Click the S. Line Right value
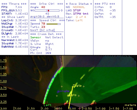This screenshot has height=110, width=137. [49, 44]
